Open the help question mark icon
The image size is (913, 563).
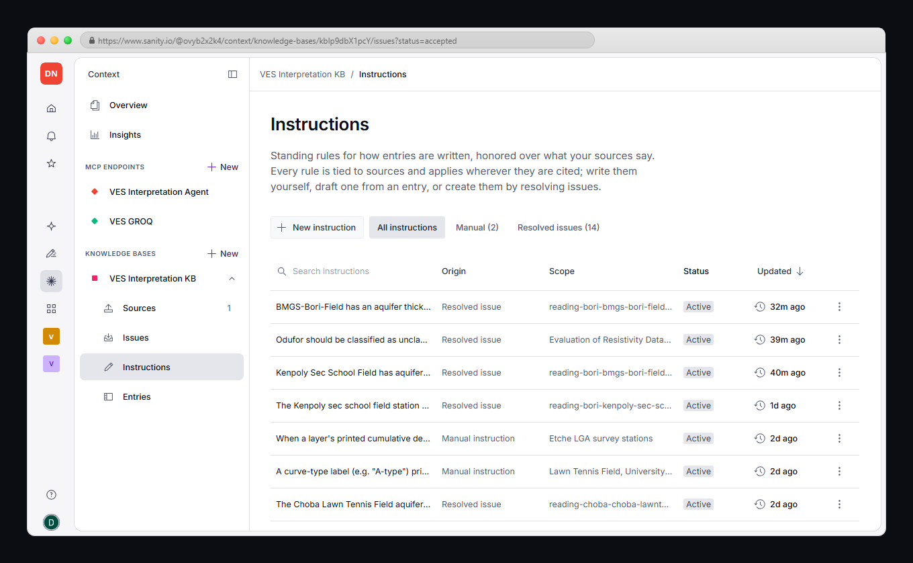51,494
